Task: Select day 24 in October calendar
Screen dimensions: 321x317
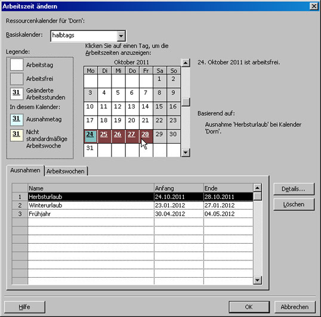Action: [x=90, y=136]
